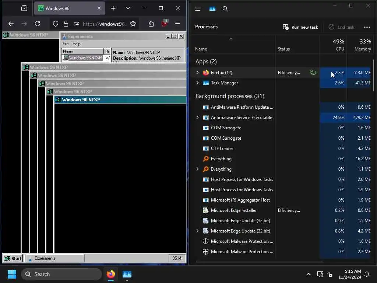Expand Microsoft Edge Update row with chevron
Image resolution: width=377 pixels, height=283 pixels.
pyautogui.click(x=197, y=231)
